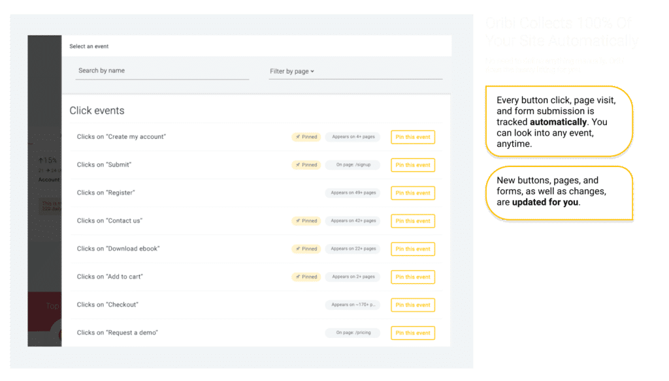Pin the "Register" click event
Screen dimensions: 669x381
point(413,193)
